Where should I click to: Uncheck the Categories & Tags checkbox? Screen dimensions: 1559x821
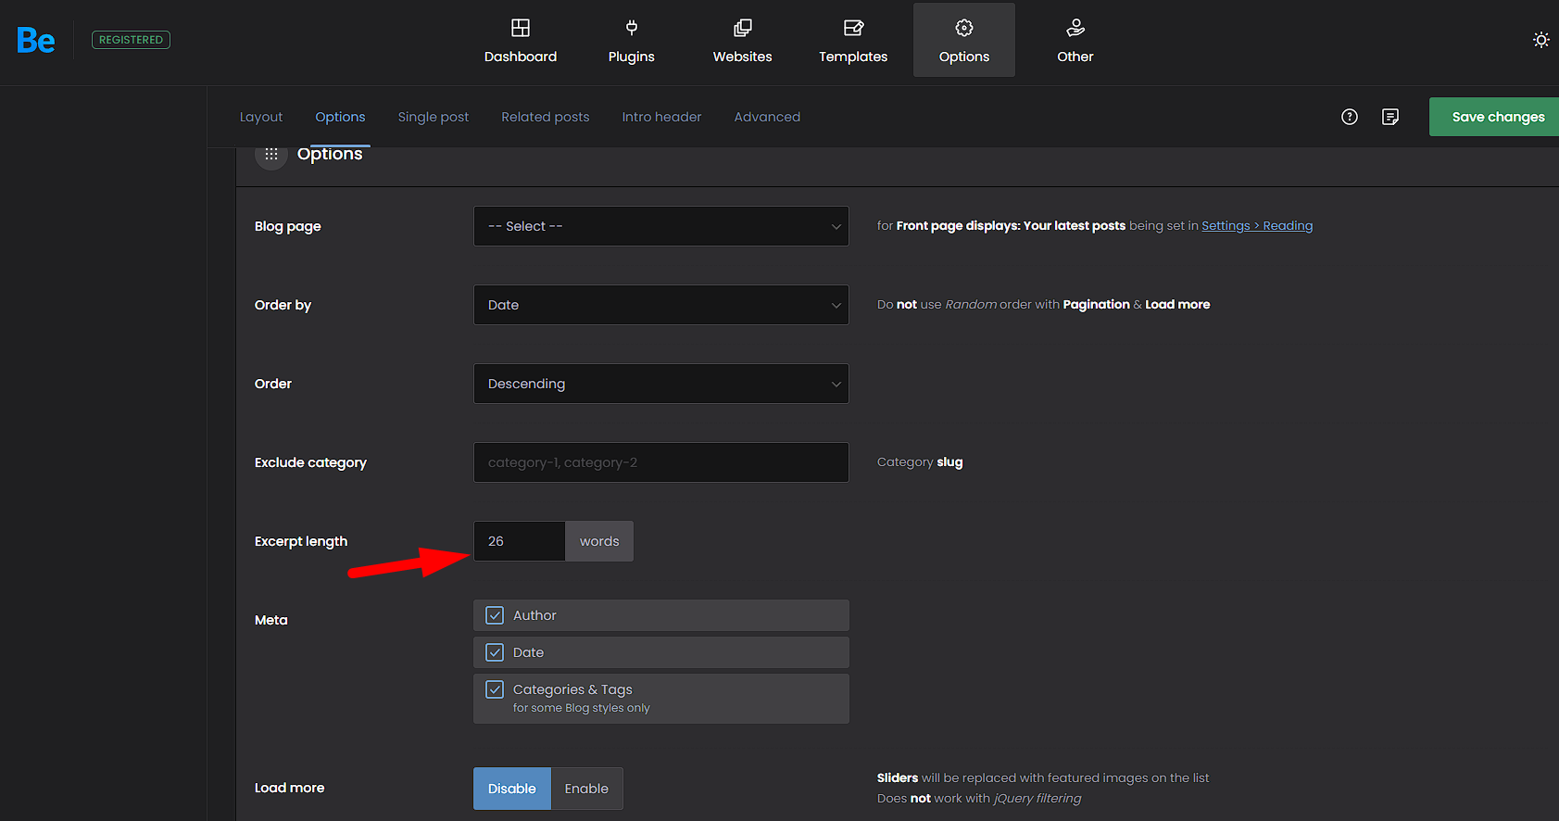coord(495,689)
